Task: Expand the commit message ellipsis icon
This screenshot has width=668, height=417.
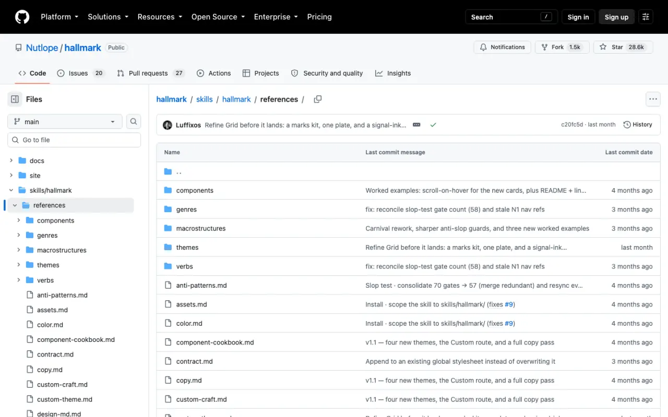Action: 416,125
